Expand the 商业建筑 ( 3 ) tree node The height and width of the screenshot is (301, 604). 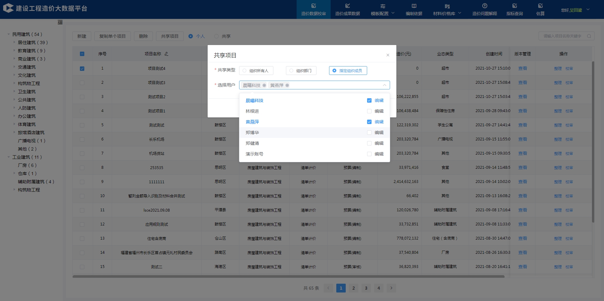click(14, 59)
